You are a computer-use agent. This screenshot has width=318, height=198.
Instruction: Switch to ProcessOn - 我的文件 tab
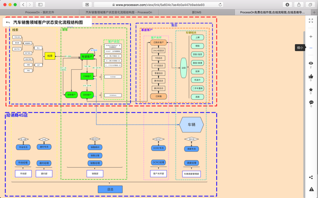point(40,12)
